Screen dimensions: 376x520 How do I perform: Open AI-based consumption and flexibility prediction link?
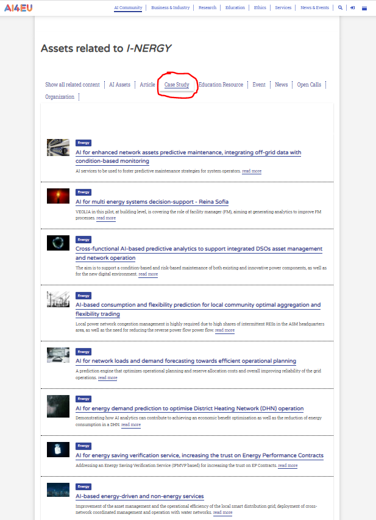(198, 309)
